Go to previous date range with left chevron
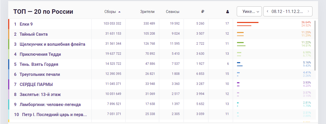 pos(267,11)
